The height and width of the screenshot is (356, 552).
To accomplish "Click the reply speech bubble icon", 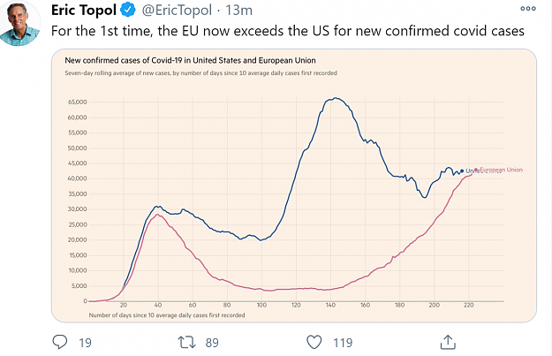I will point(60,342).
